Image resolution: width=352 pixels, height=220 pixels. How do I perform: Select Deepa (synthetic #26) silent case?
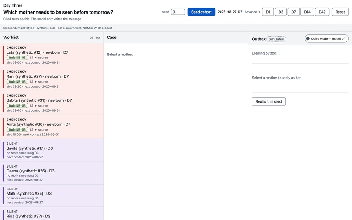52,173
